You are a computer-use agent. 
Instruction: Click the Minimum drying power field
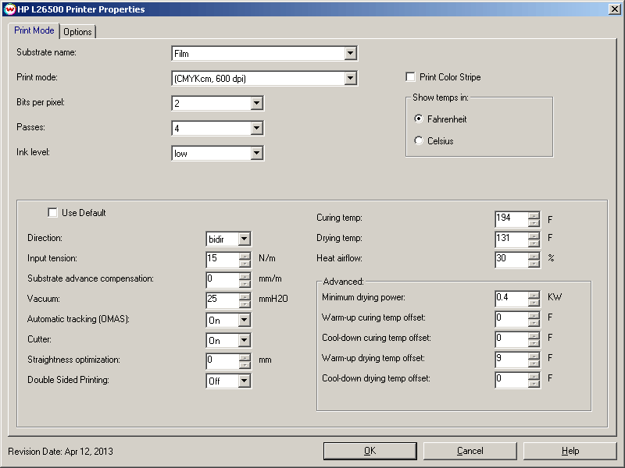click(512, 298)
